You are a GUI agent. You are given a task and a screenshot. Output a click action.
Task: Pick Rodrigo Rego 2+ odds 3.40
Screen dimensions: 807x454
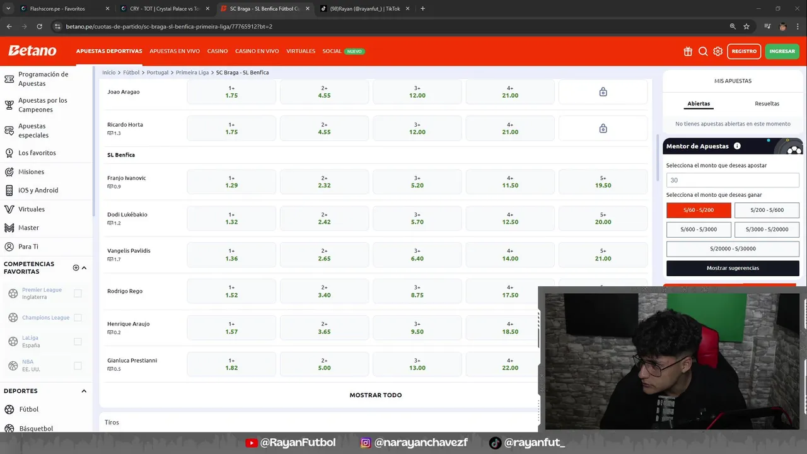324,291
